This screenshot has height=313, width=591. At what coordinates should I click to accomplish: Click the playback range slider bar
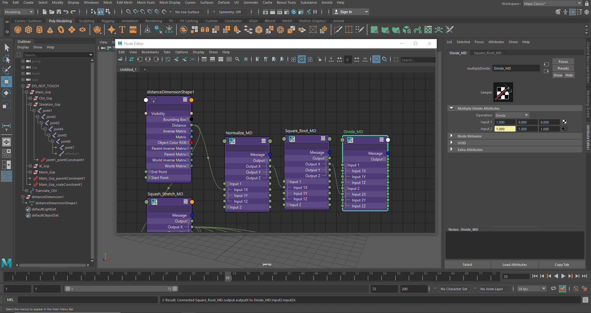point(121,289)
